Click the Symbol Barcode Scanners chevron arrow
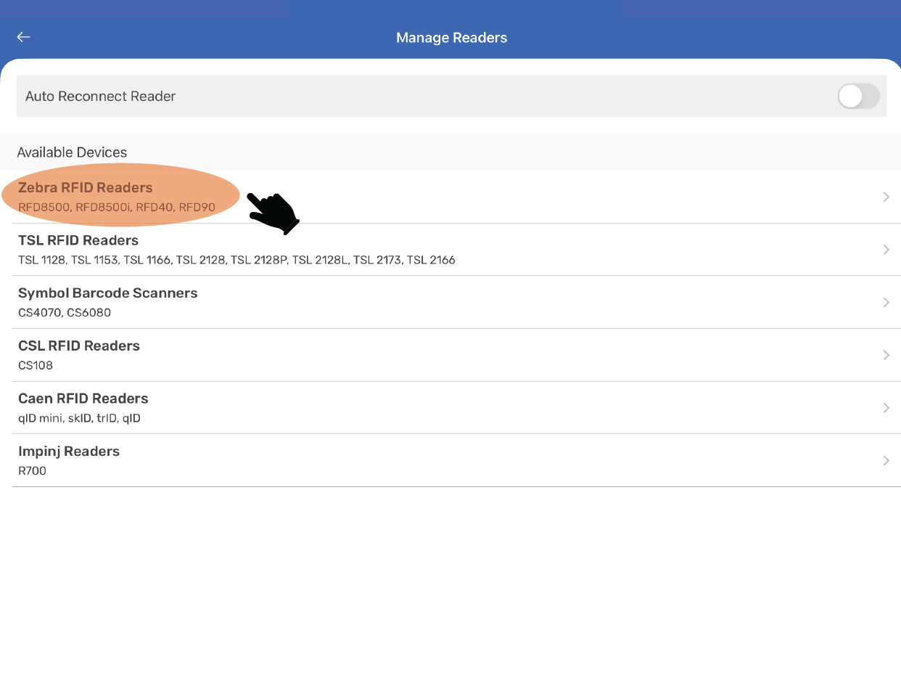The image size is (901, 678). (886, 303)
